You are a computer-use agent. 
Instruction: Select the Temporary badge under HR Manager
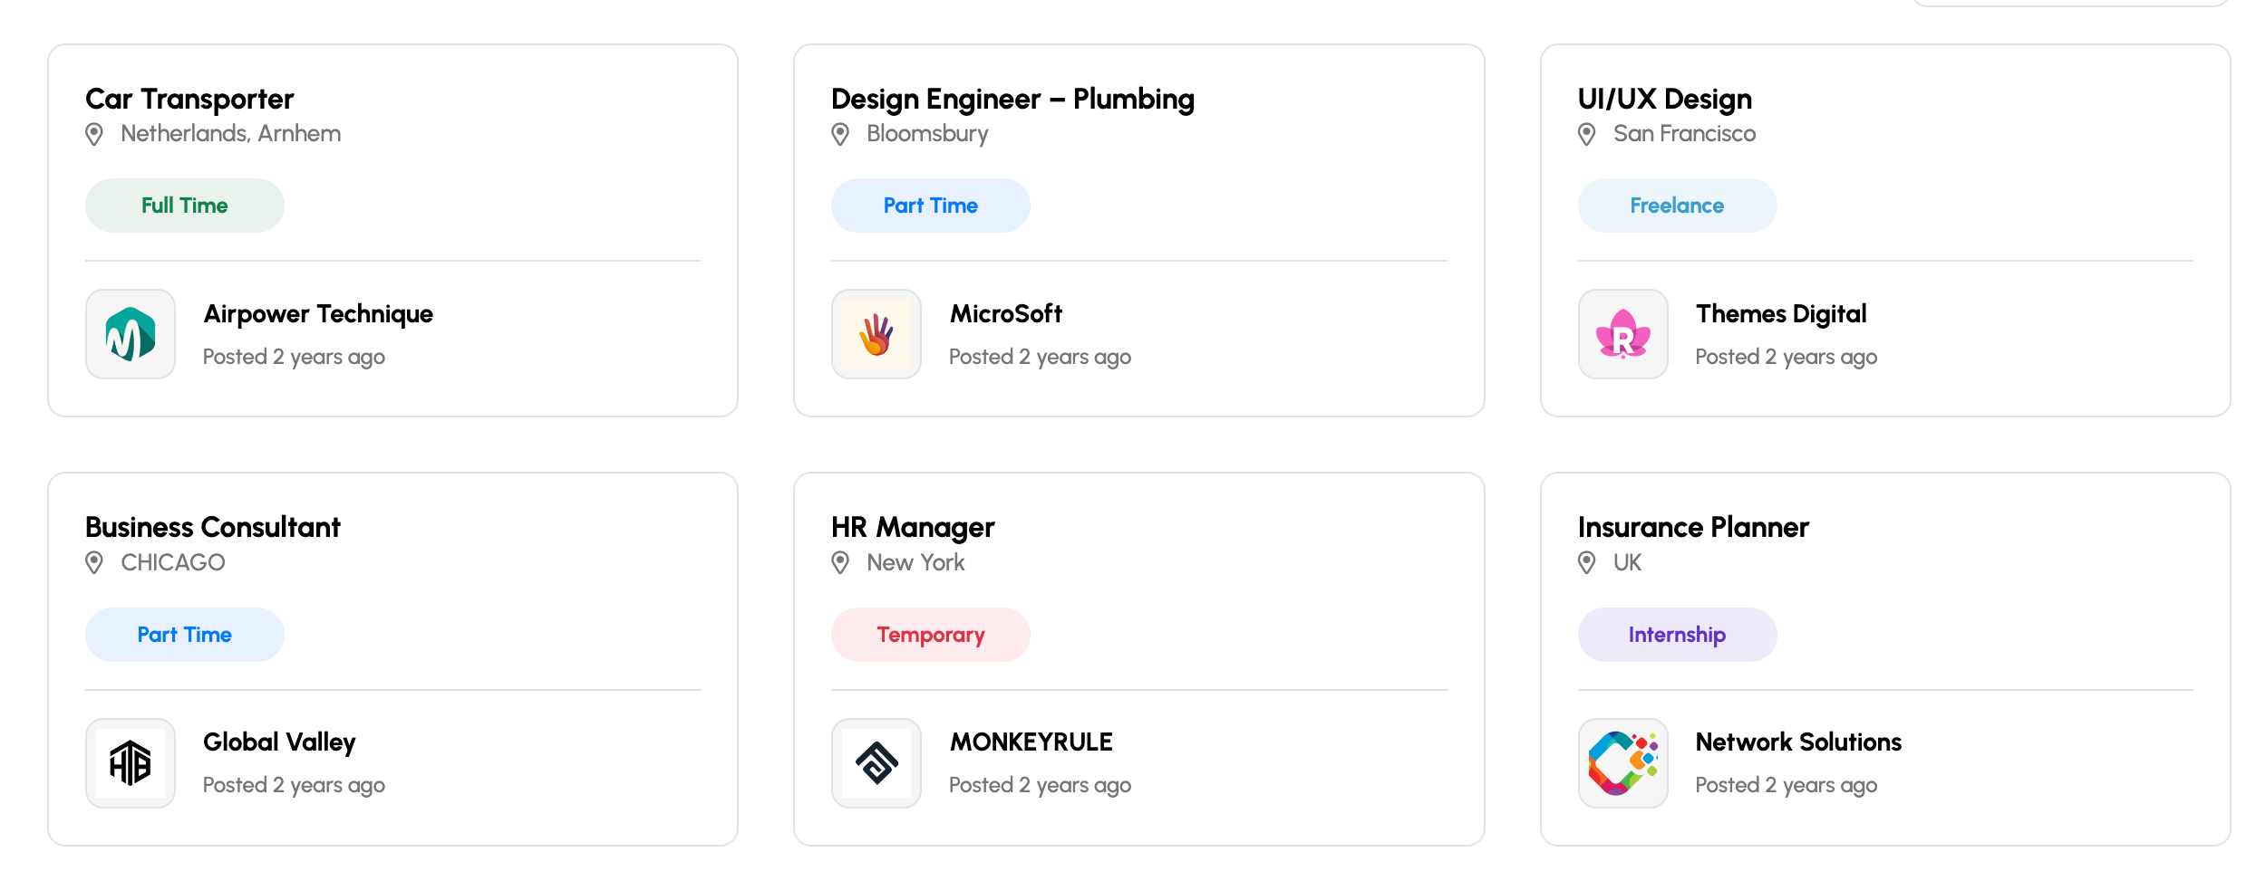point(930,634)
